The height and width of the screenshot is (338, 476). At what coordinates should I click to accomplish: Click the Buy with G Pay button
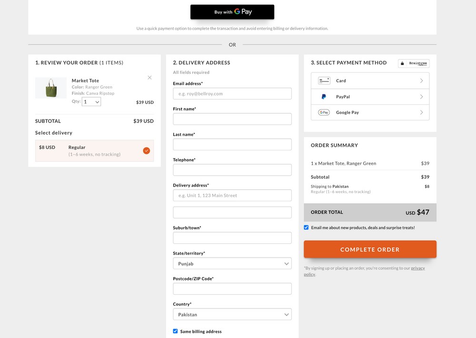point(232,11)
